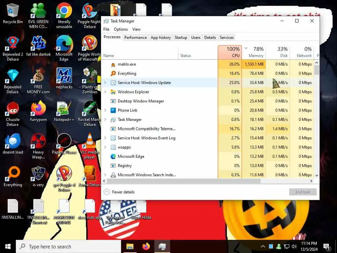The height and width of the screenshot is (253, 337).
Task: Click the Phone Link process icon
Action: click(x=113, y=110)
